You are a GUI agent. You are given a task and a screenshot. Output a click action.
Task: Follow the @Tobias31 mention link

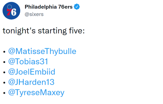point(28,61)
